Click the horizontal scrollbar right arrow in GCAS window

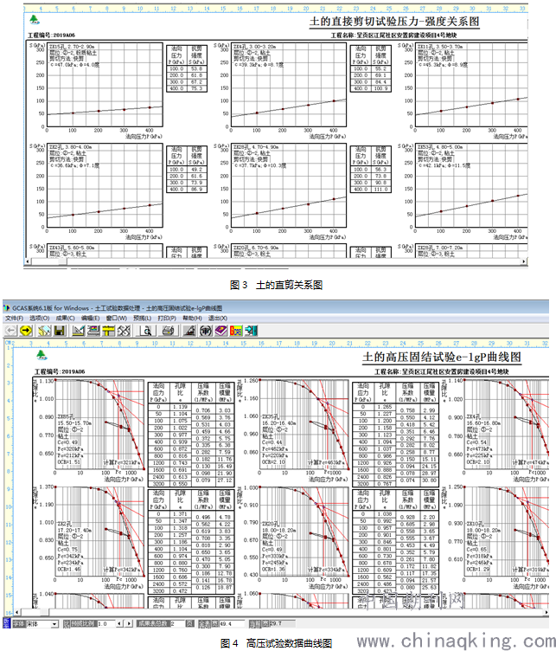point(546,612)
